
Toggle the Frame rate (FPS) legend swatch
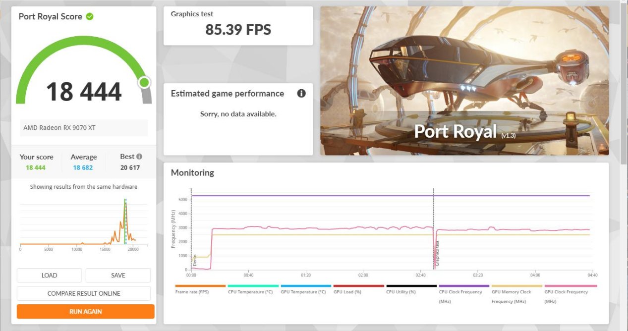pos(200,286)
